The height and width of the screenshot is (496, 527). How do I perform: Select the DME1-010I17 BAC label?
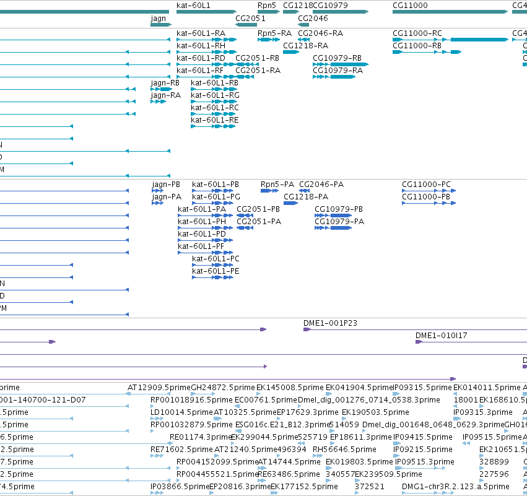pyautogui.click(x=442, y=336)
